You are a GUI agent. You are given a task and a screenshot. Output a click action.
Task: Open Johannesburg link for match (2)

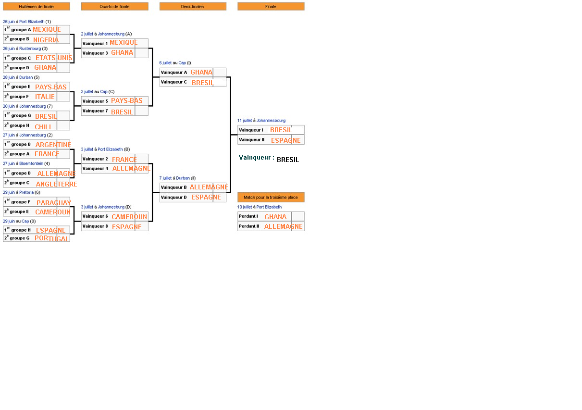[x=33, y=135]
